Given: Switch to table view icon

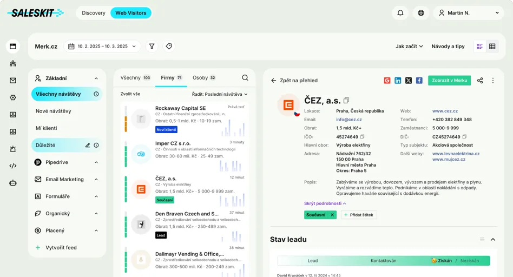Looking at the screenshot, I should 492,47.
